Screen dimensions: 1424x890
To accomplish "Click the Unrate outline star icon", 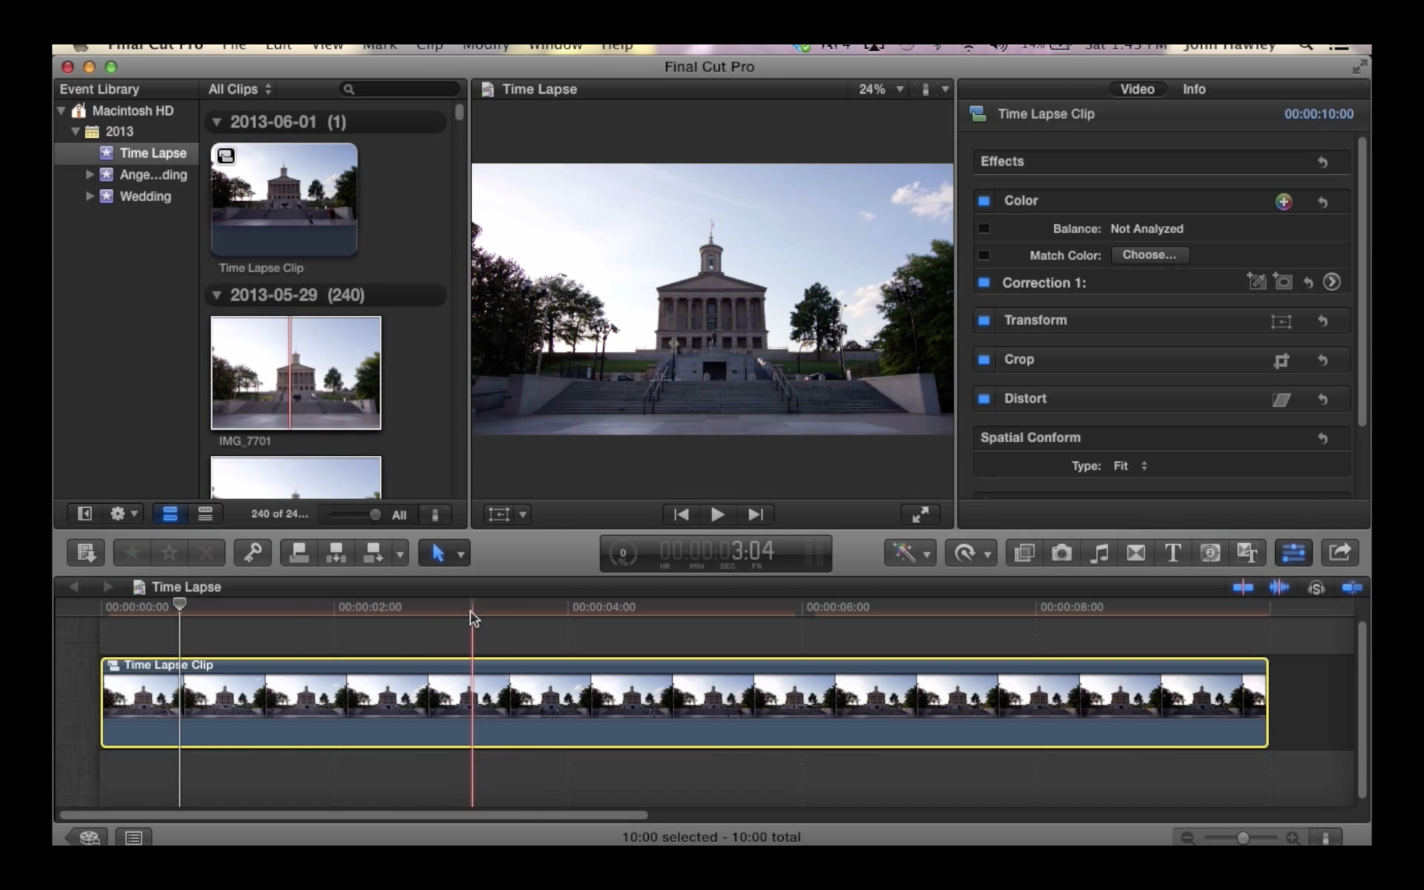I will pyautogui.click(x=169, y=553).
